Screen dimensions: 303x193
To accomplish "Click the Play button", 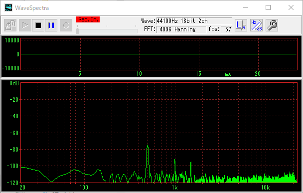I will (25, 25).
